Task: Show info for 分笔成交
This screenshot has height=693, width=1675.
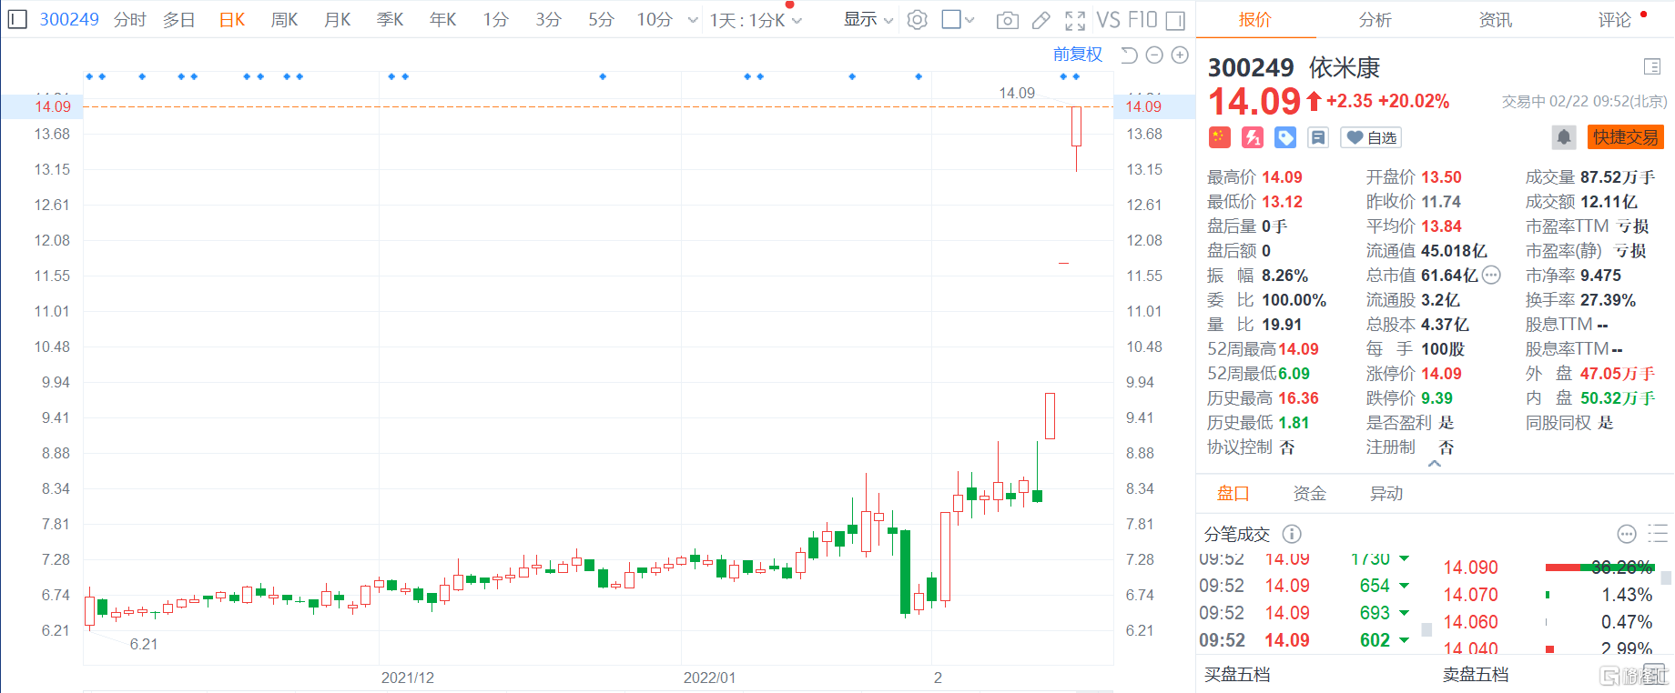Action: [1292, 534]
